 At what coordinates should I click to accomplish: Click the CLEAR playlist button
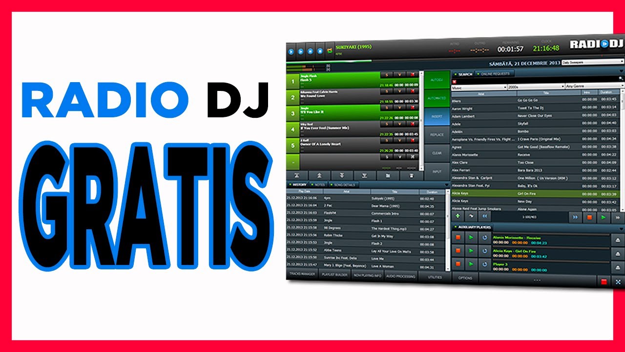pos(437,153)
